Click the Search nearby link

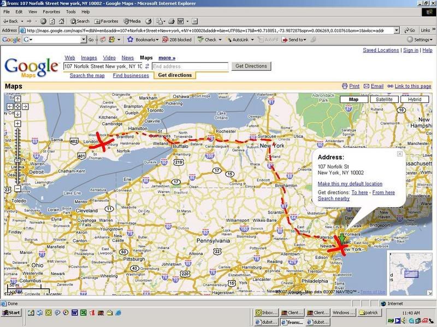tap(334, 198)
